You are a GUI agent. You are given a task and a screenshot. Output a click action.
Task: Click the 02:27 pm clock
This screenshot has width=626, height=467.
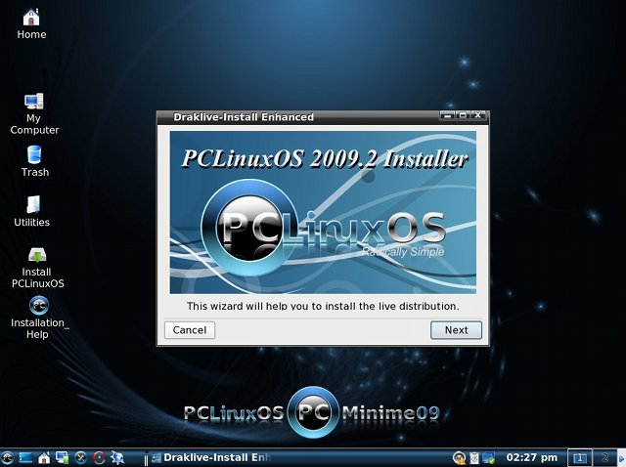click(531, 457)
